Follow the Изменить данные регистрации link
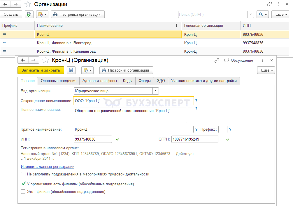This screenshot has width=293, height=206. [x=48, y=167]
